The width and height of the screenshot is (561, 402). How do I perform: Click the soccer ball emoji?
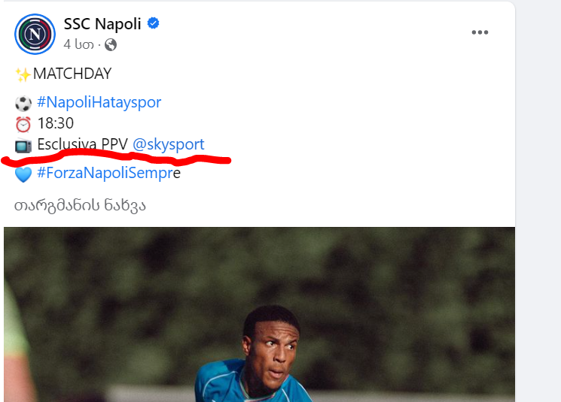(x=23, y=102)
